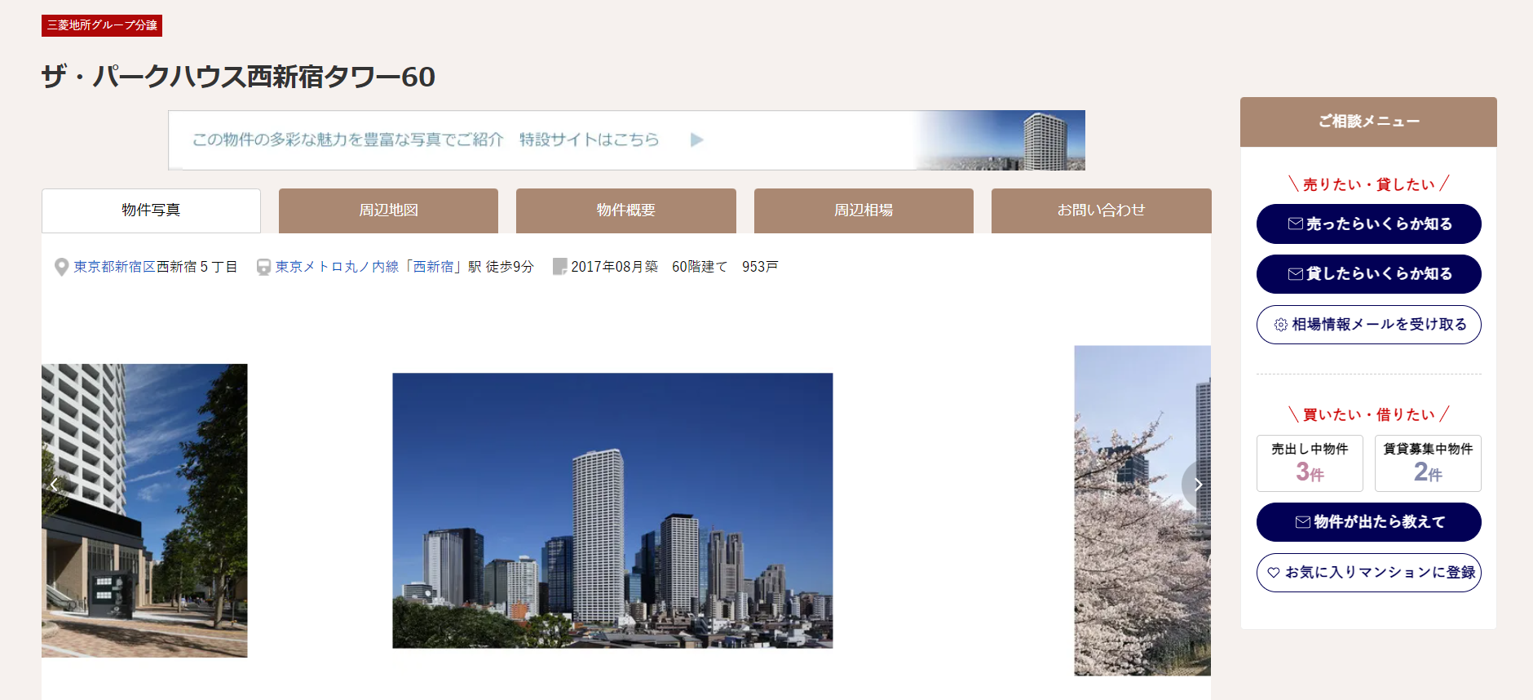Click the play arrow on the 特設サイト banner
This screenshot has width=1533, height=700.
tap(696, 140)
